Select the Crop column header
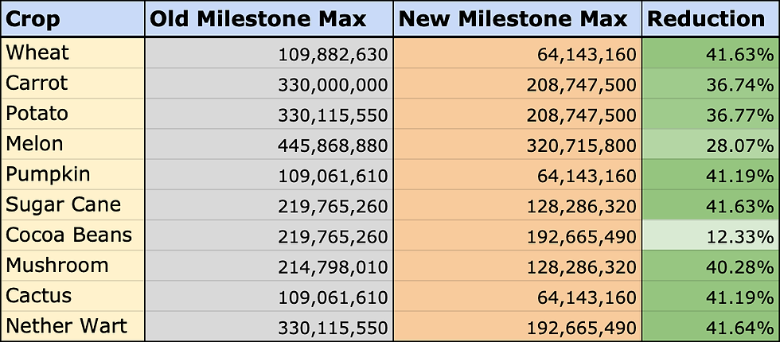This screenshot has width=780, height=342. point(72,19)
